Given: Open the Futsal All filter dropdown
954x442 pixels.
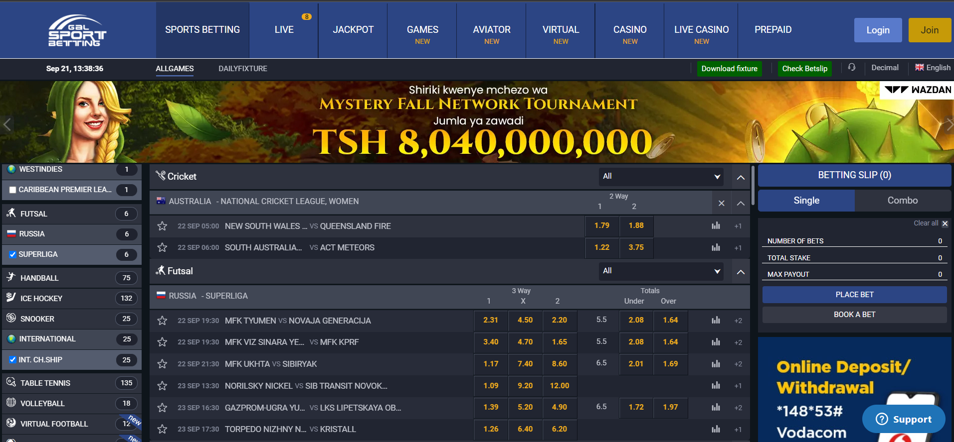Looking at the screenshot, I should [x=661, y=271].
